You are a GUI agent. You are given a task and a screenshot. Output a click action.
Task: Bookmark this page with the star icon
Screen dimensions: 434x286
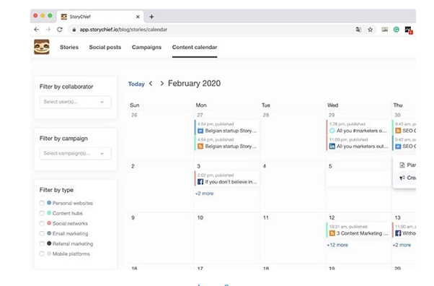tap(370, 30)
